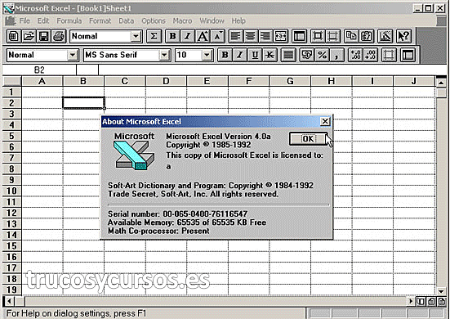Click the Strikeout K icon

270,55
